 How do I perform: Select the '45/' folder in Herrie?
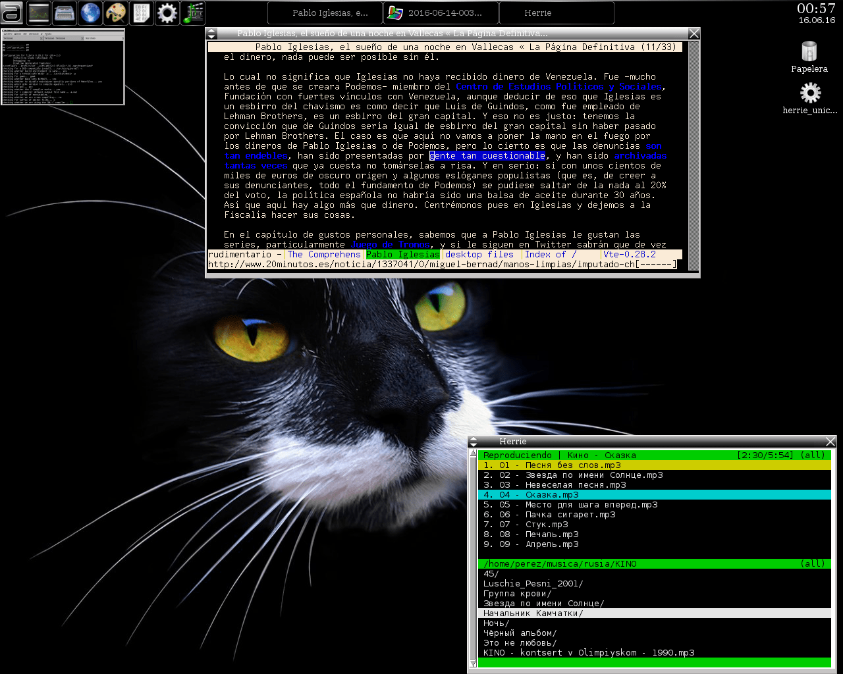pos(655,574)
